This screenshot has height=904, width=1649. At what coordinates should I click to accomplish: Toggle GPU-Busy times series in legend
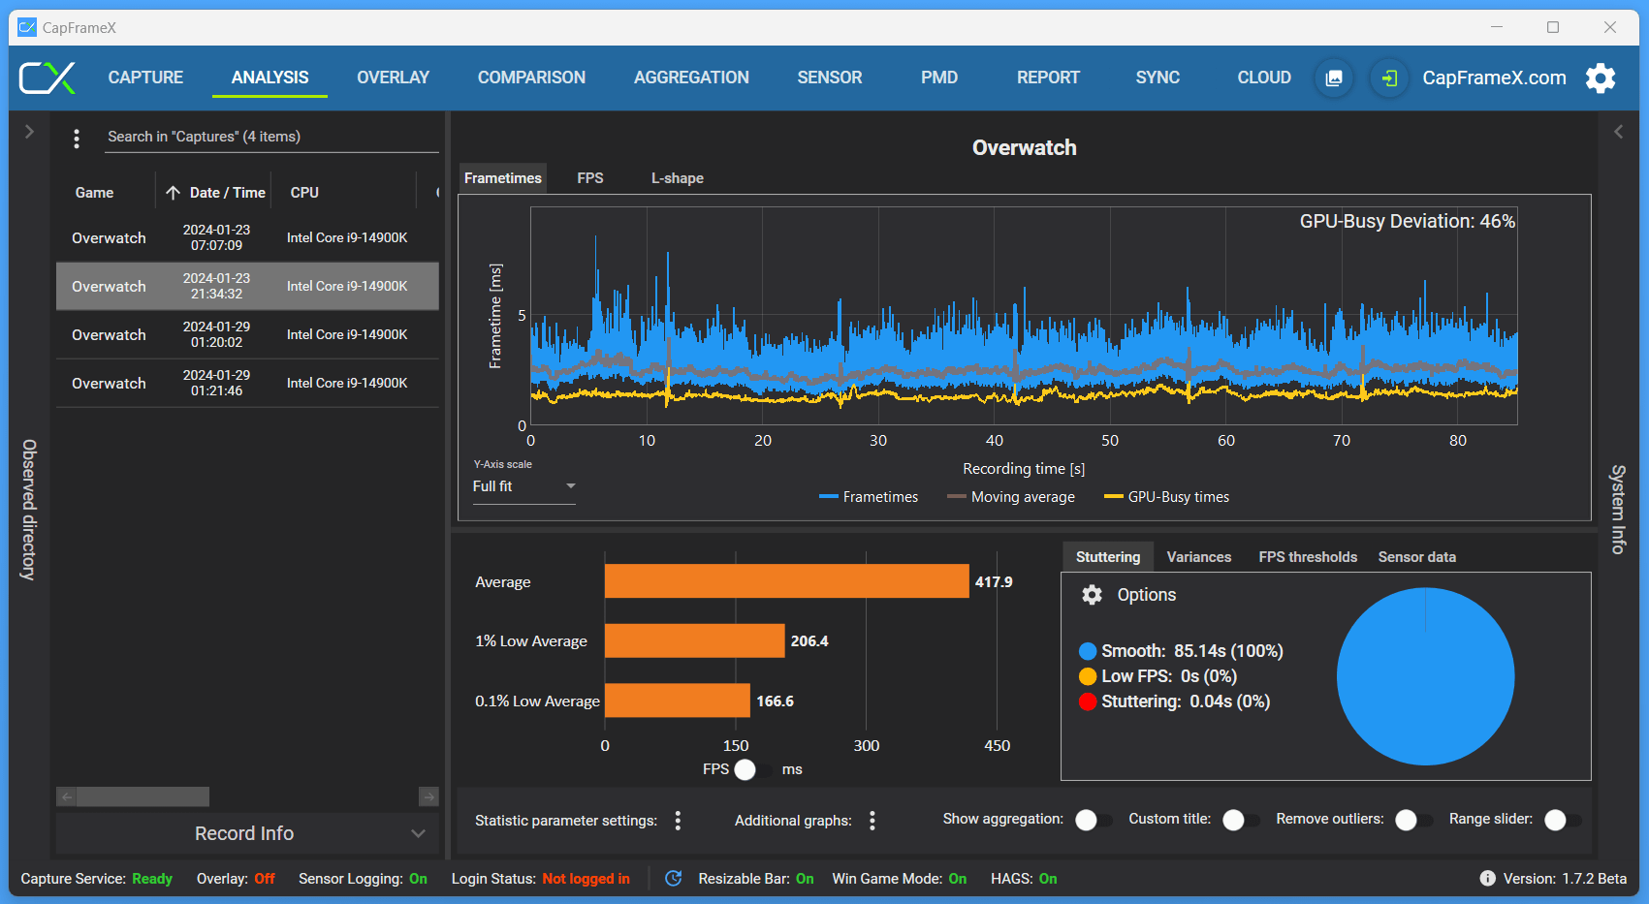pos(1166,497)
